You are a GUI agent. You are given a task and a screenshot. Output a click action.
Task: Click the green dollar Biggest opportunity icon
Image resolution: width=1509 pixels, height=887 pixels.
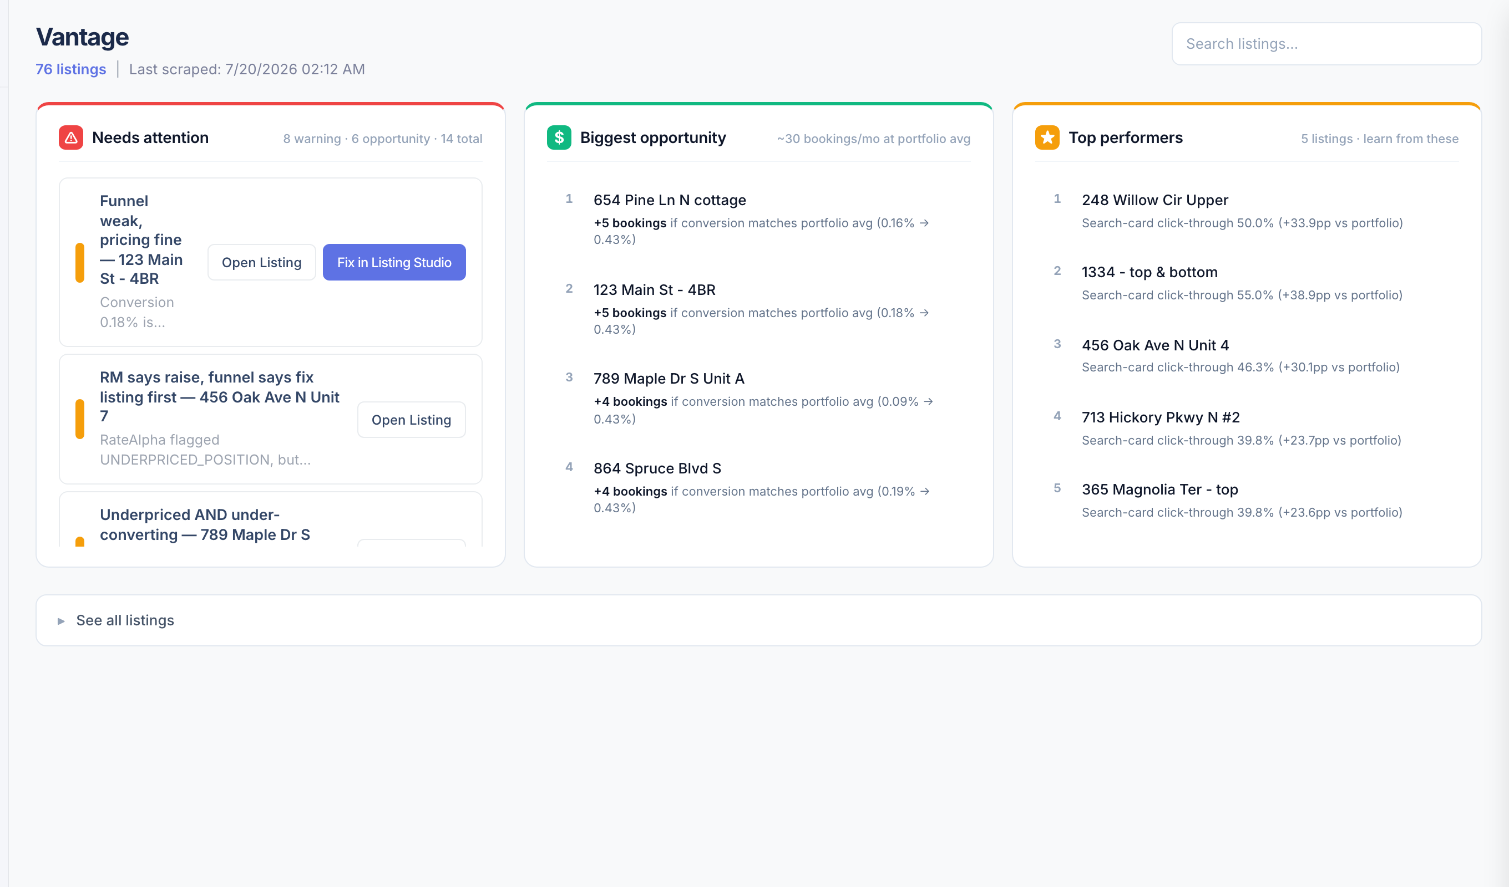tap(559, 137)
